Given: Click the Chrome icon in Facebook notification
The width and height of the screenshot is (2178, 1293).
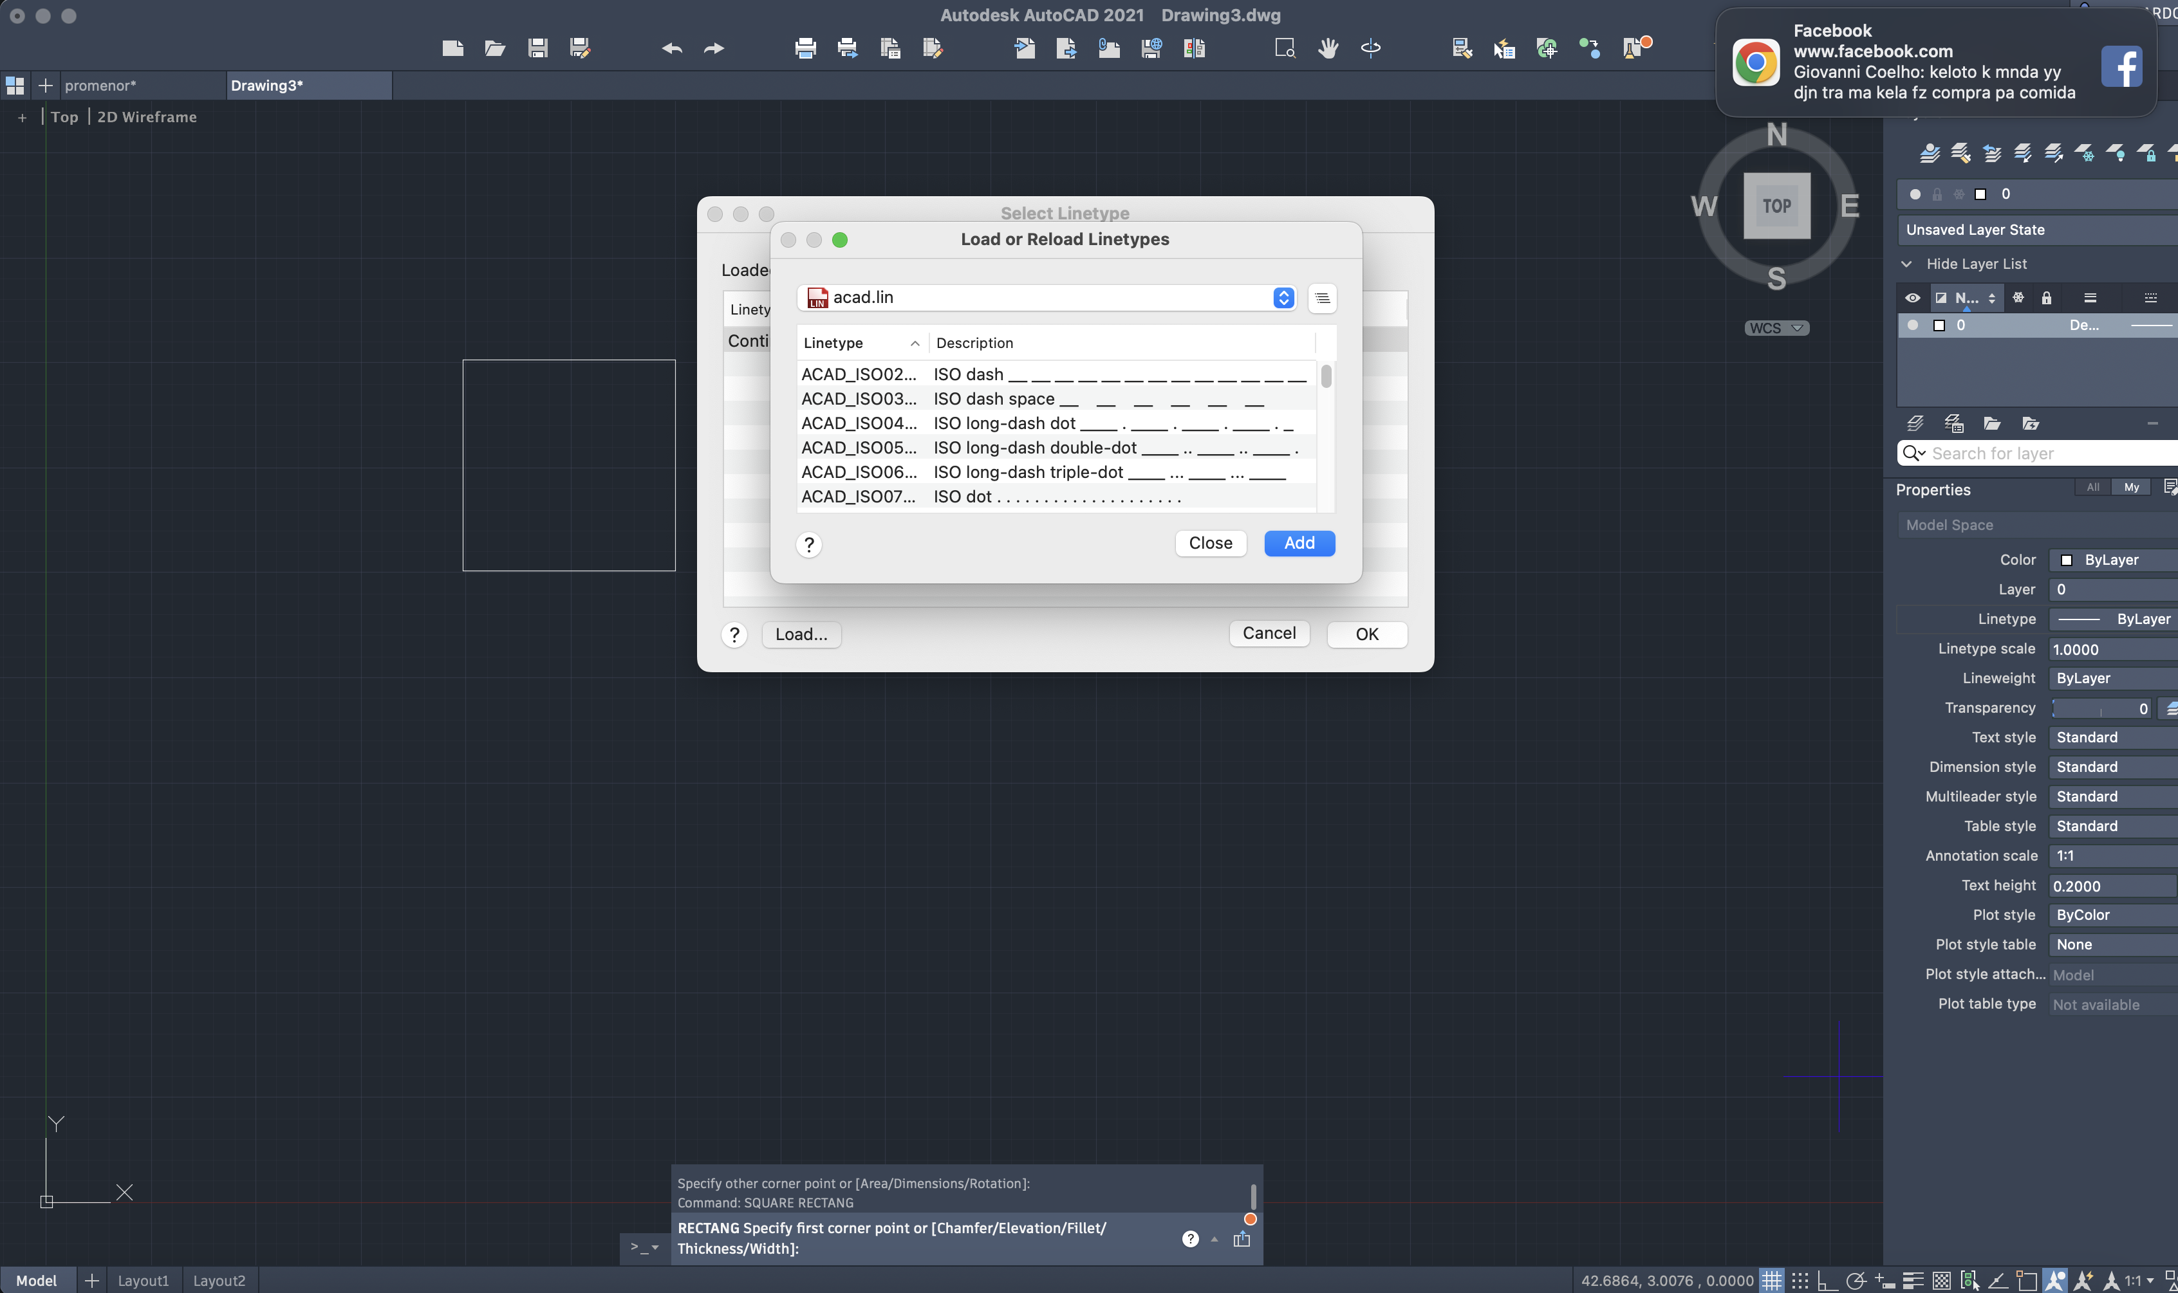Looking at the screenshot, I should [x=1756, y=63].
